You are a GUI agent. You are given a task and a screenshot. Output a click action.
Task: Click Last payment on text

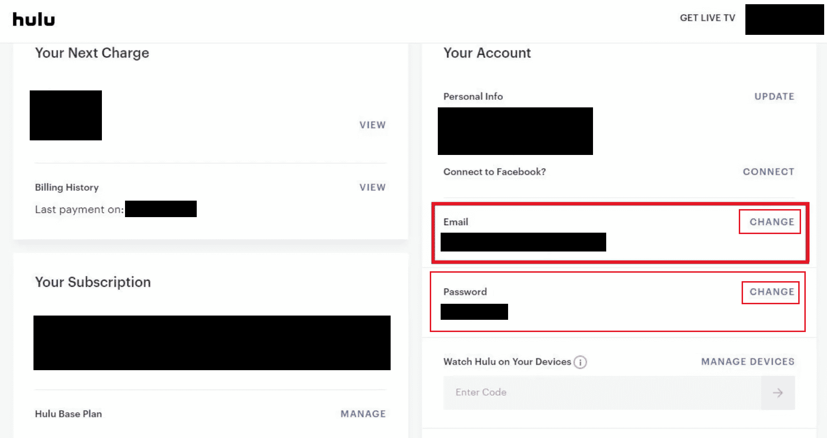[x=79, y=210]
